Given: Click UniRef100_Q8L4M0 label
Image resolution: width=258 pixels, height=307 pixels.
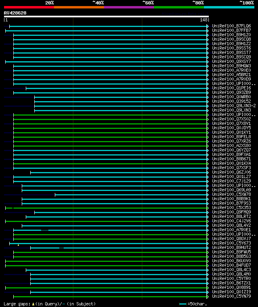Looking at the screenshot, I should [x=231, y=274].
